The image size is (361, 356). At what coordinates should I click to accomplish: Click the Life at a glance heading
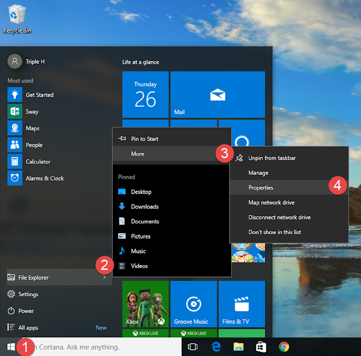140,62
